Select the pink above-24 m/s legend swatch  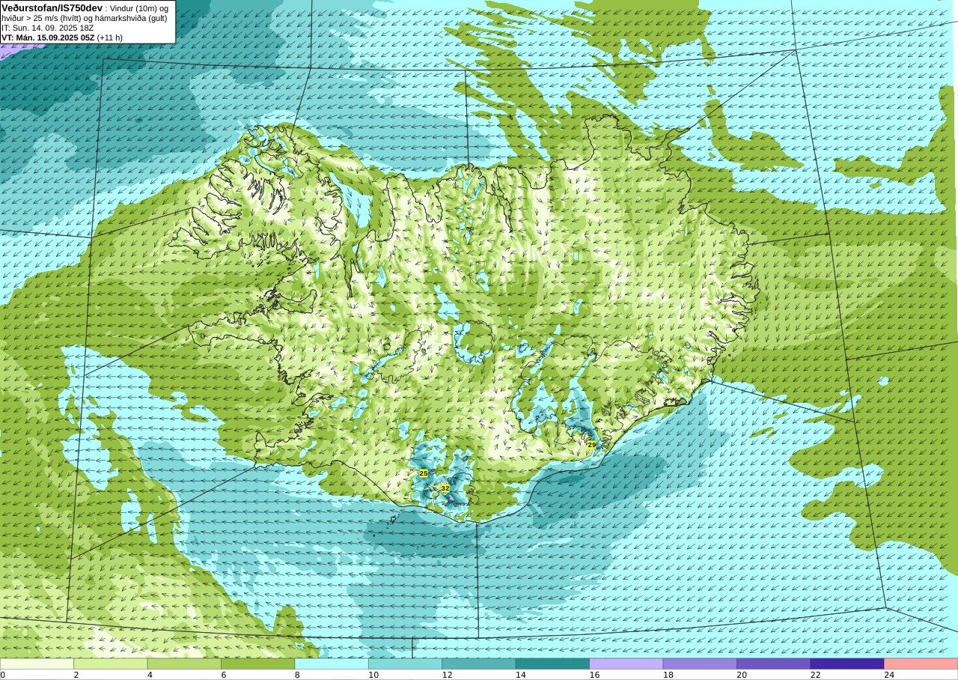(x=921, y=664)
